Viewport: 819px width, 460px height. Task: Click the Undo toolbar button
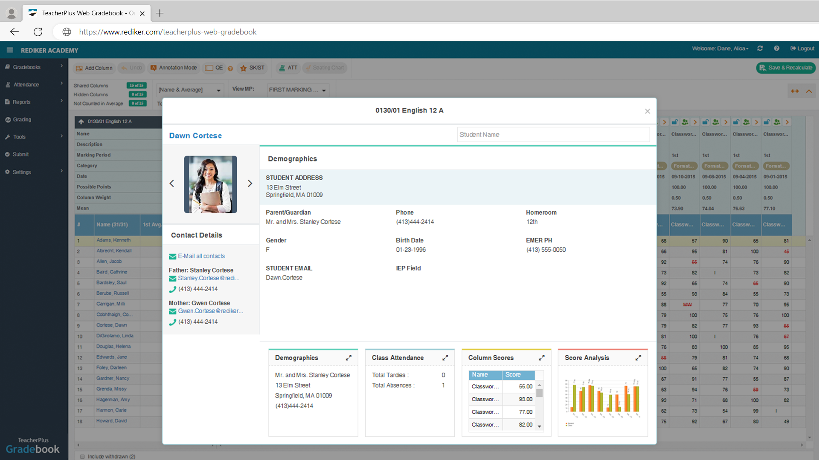pyautogui.click(x=131, y=68)
